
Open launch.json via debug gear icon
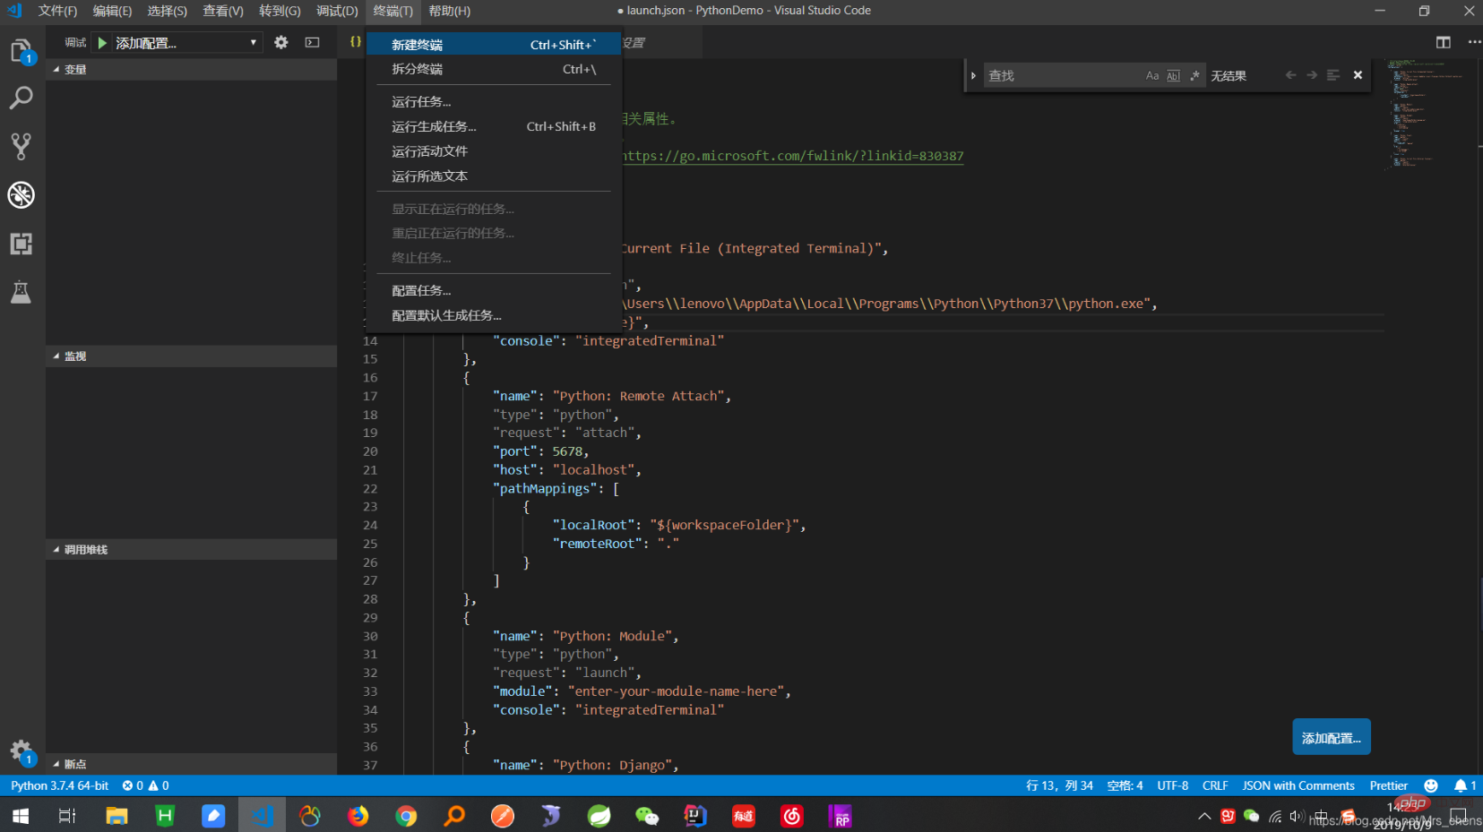click(x=281, y=42)
